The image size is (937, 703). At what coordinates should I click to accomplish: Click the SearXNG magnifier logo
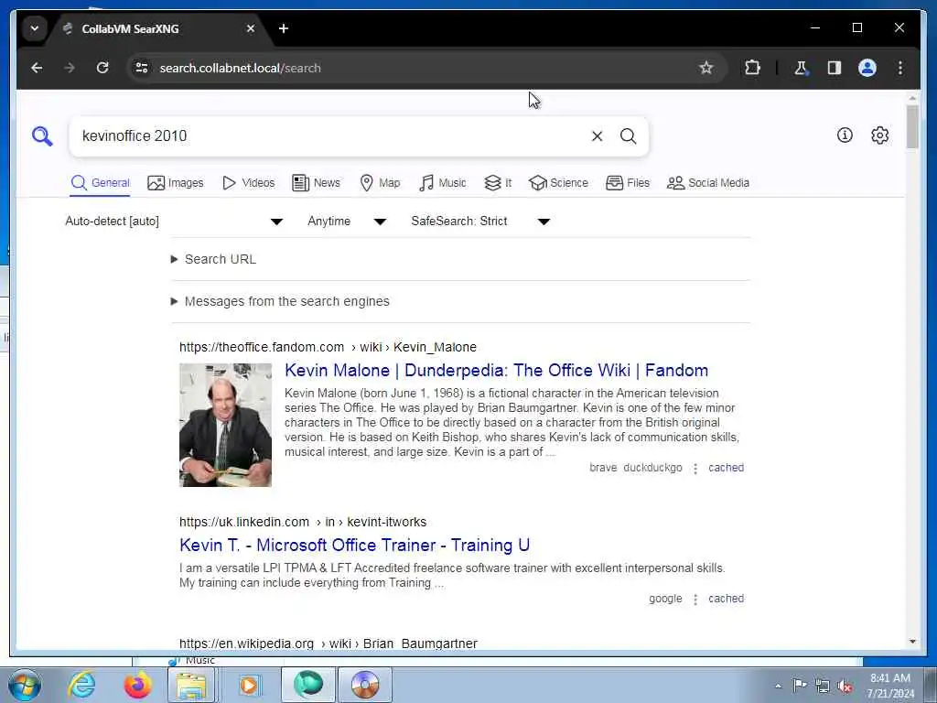pyautogui.click(x=42, y=136)
